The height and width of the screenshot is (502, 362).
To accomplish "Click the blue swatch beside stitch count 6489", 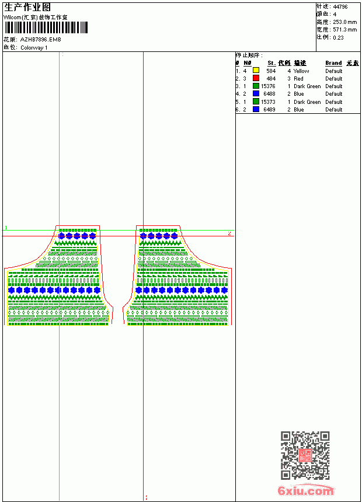I will 256,109.
